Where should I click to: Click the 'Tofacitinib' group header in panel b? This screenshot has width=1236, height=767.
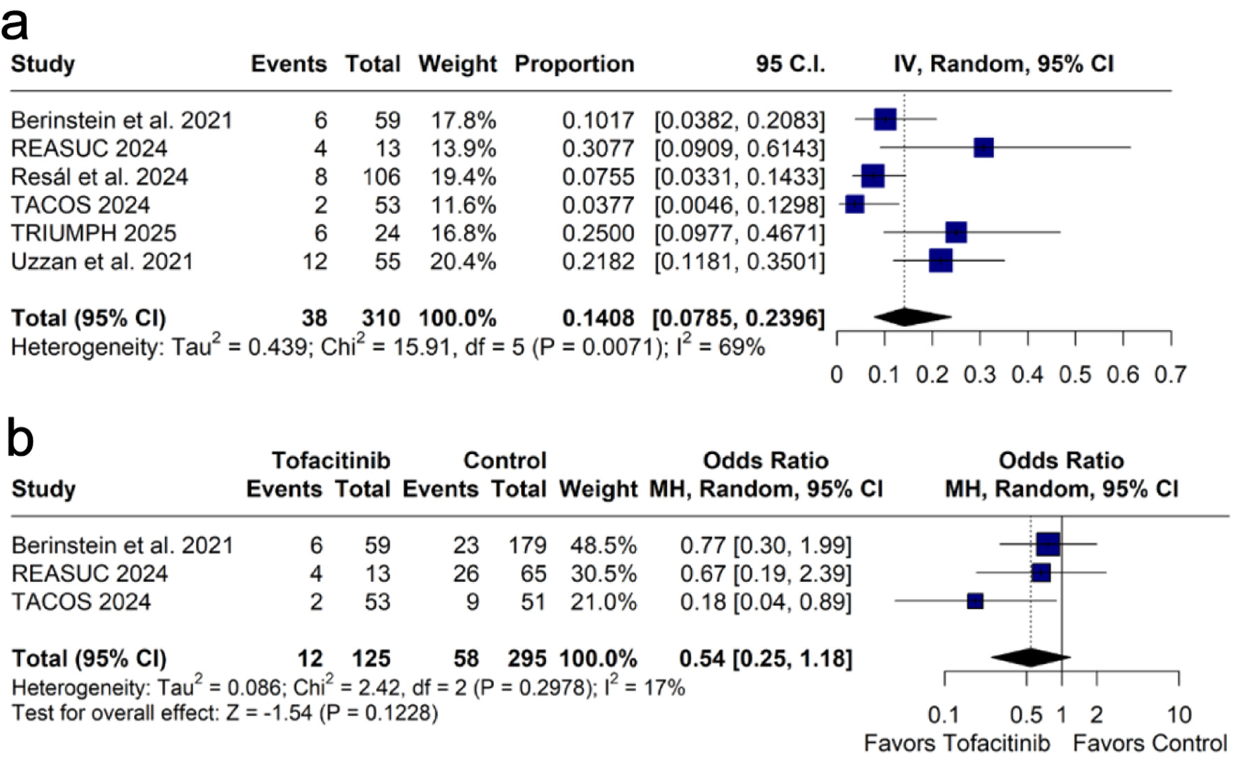331,460
